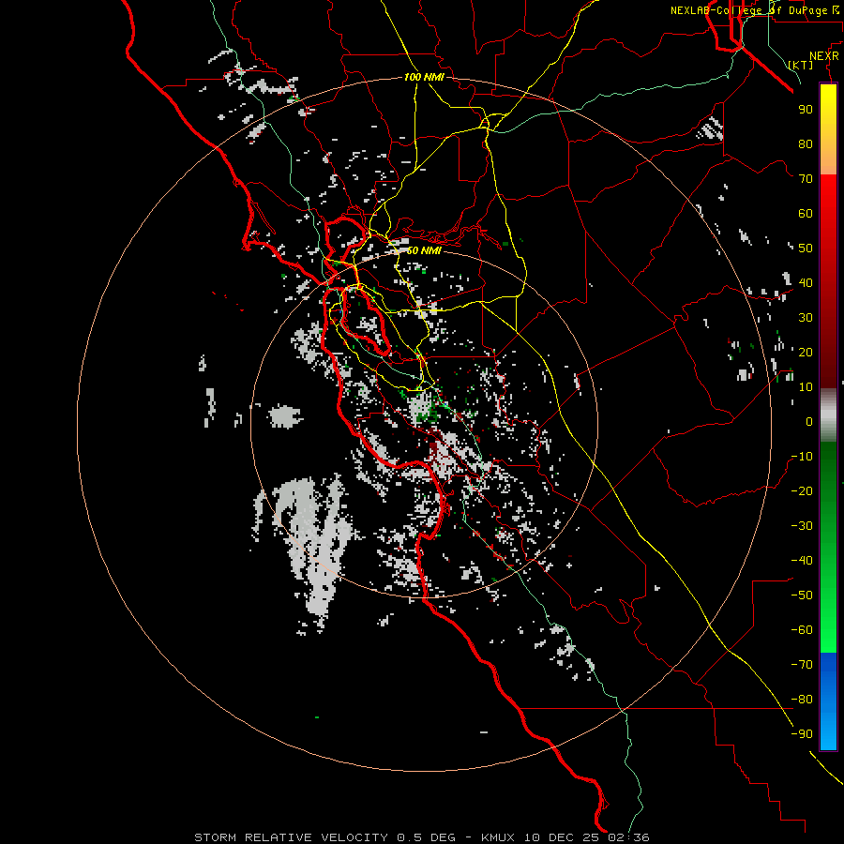Screen dimensions: 844x844
Task: Click the -50 velocity scale label
Action: pos(802,595)
